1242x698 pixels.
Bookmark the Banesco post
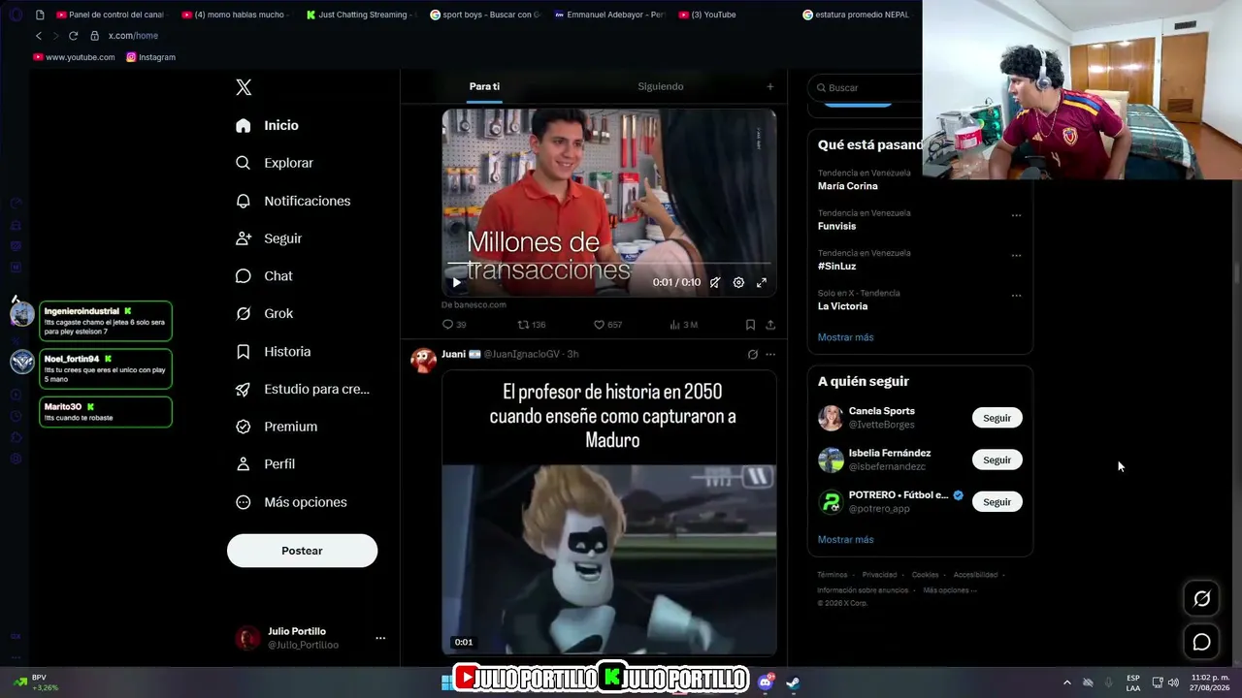click(x=750, y=325)
